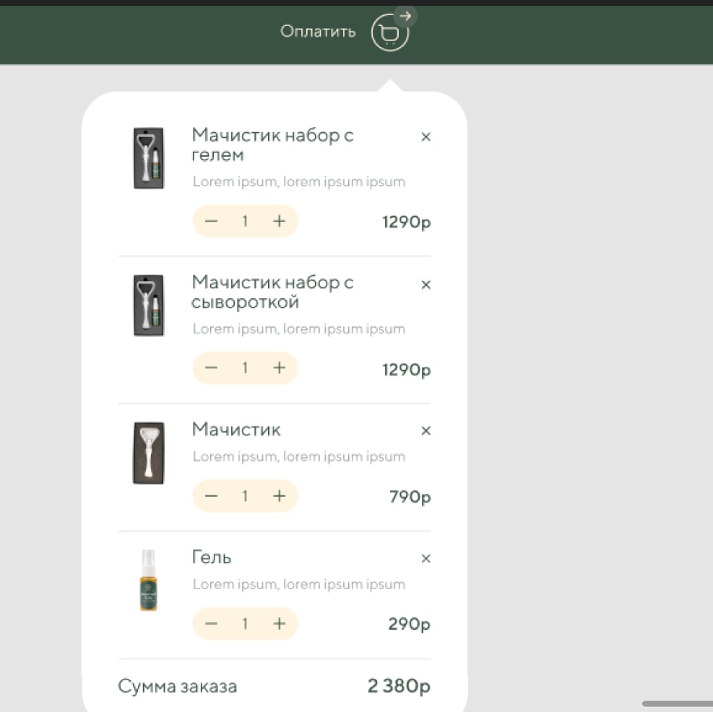Click the 790р price
The image size is (713, 712).
coord(410,497)
